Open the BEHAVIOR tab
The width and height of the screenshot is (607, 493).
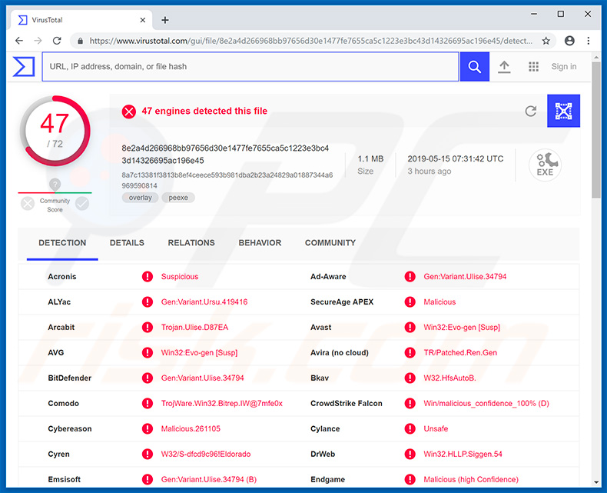[260, 243]
